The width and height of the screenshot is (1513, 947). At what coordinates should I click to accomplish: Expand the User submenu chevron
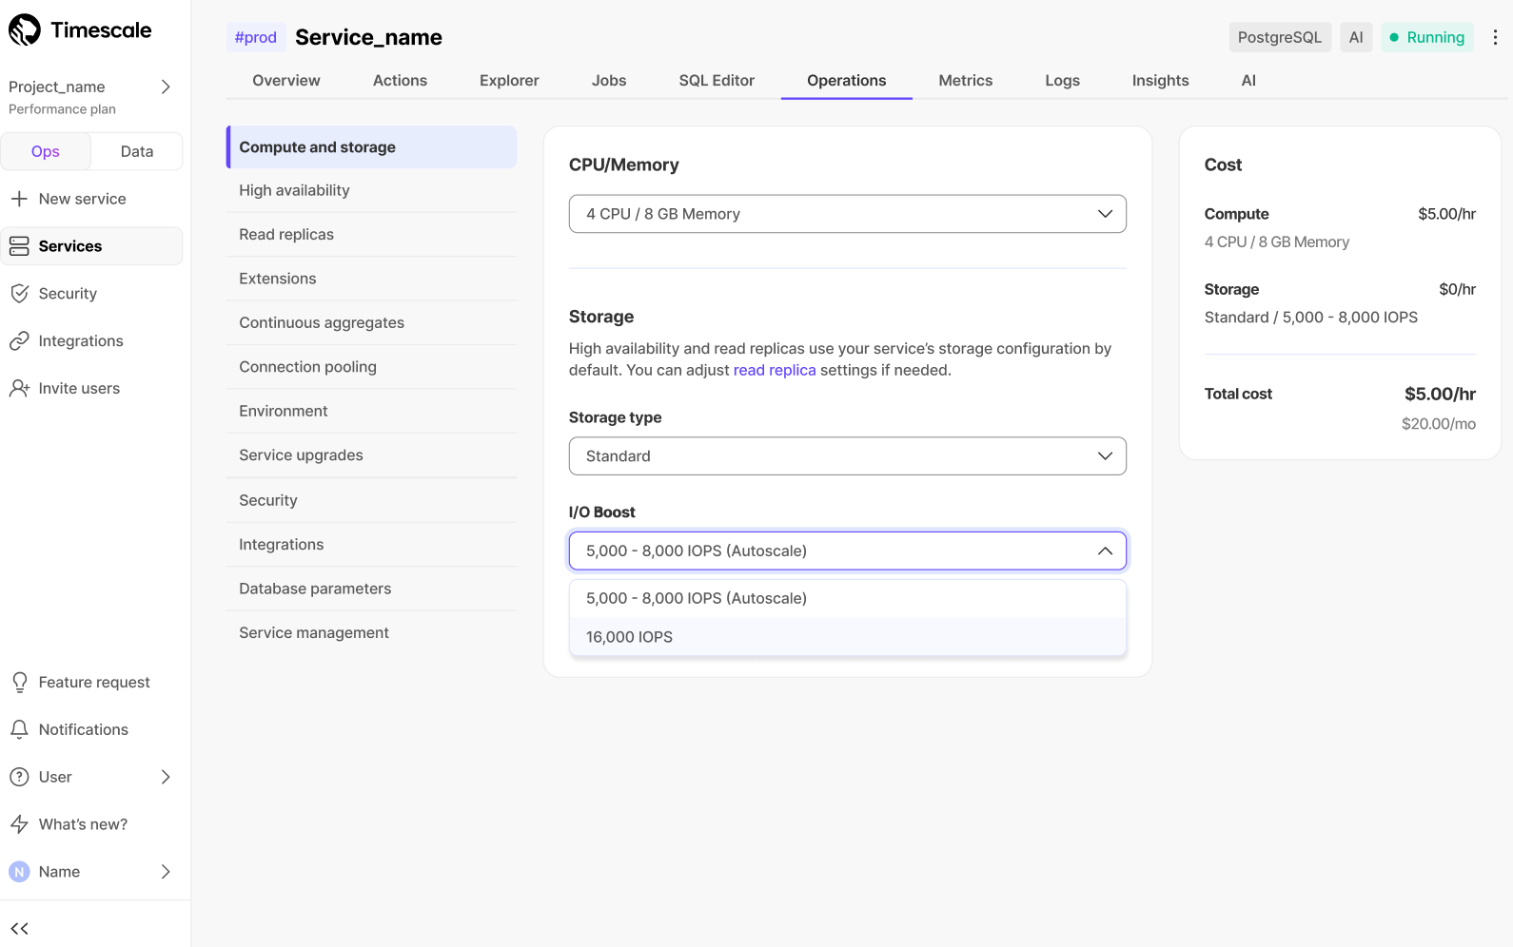click(x=166, y=777)
